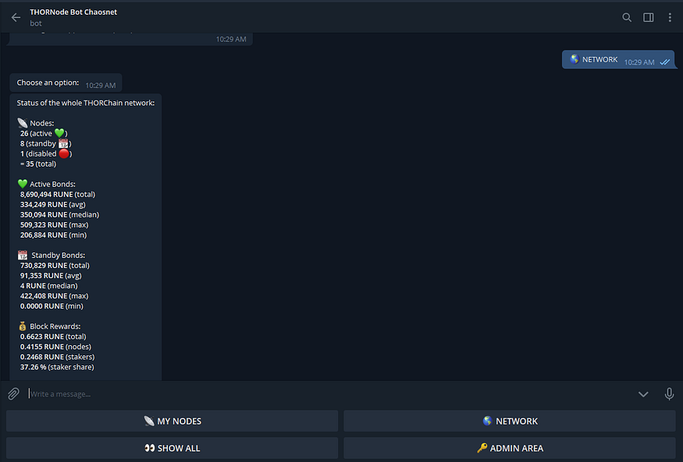Click '422,408 RUNE (max)' value

pyautogui.click(x=54, y=296)
